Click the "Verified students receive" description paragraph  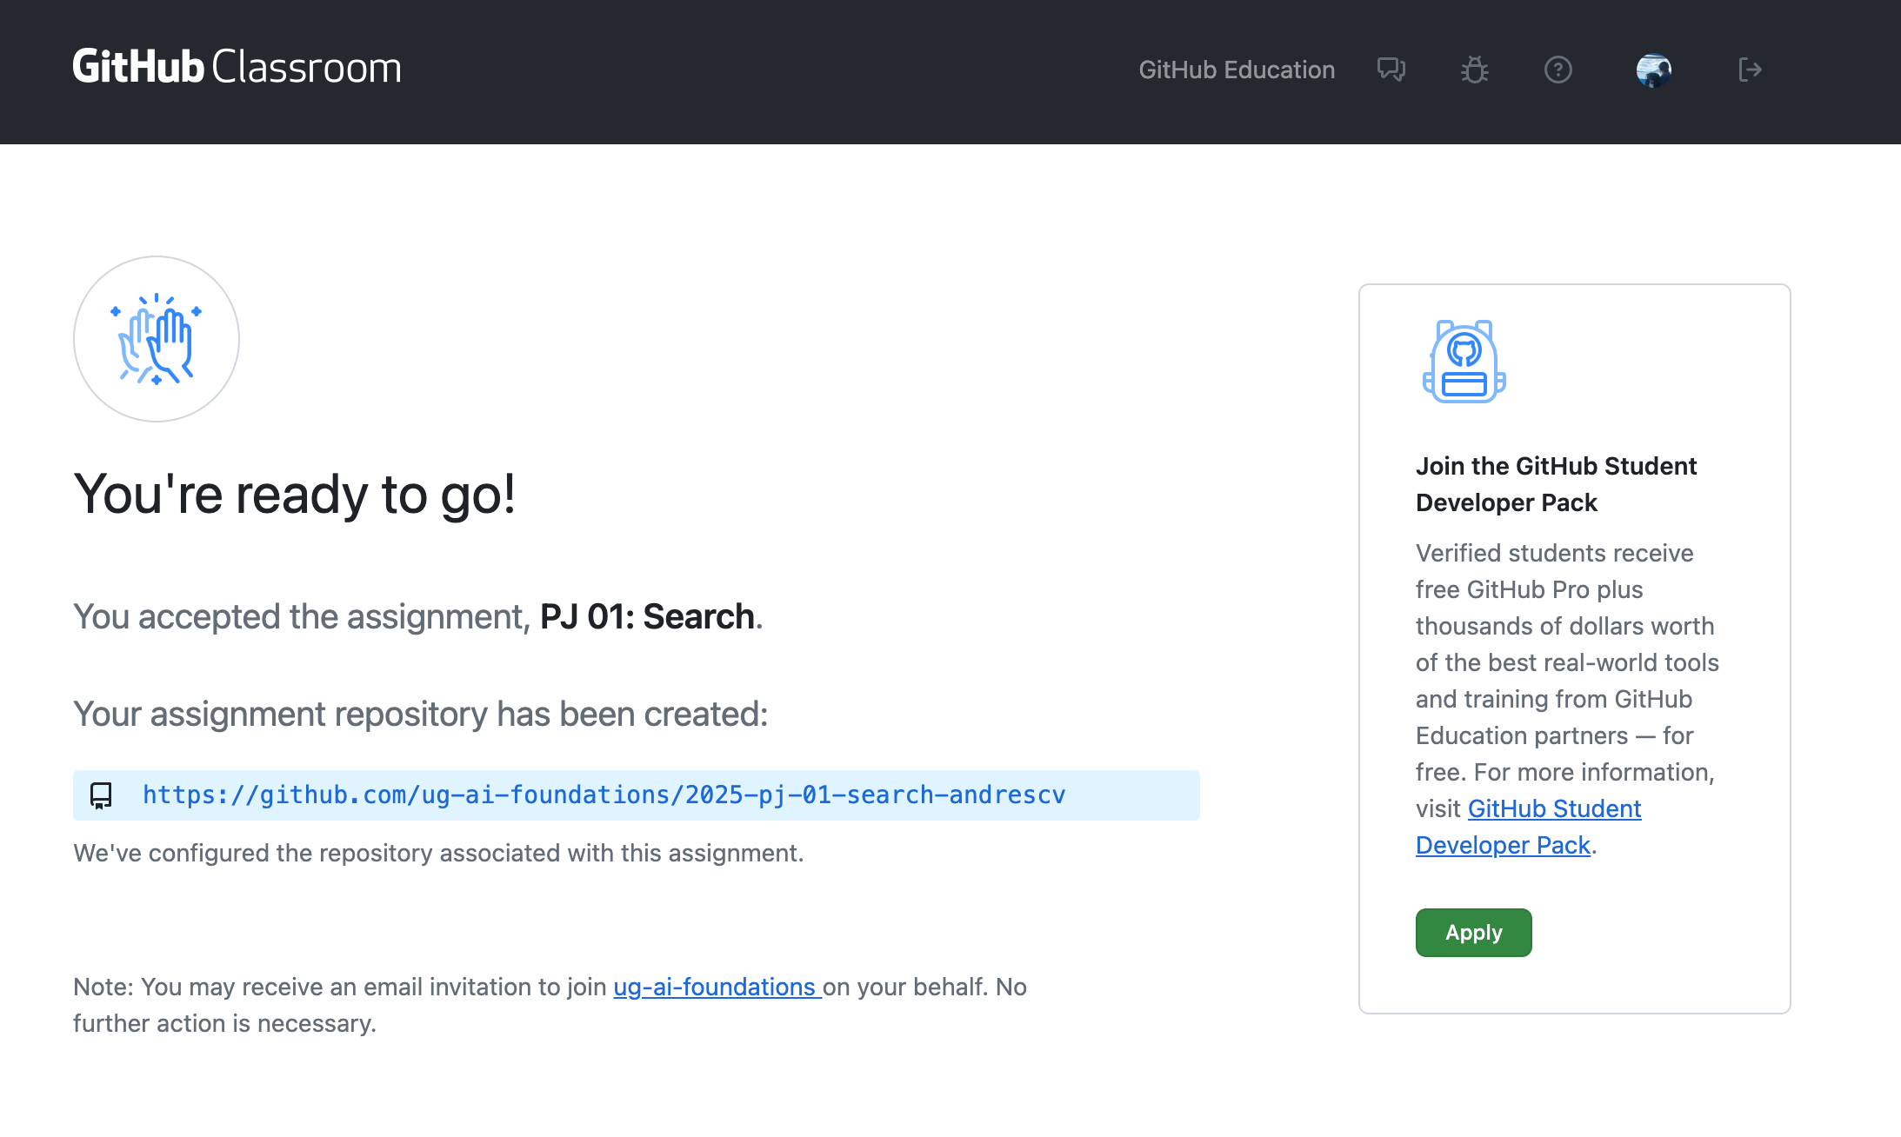coord(1567,662)
